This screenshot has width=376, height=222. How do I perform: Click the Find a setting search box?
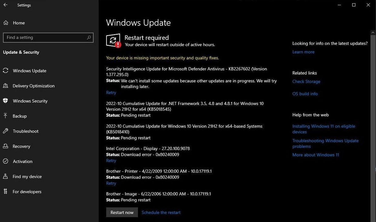tap(48, 38)
